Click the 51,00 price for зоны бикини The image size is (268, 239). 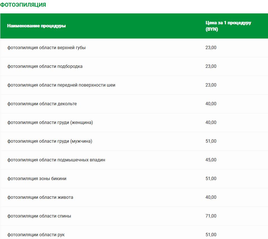(211, 179)
